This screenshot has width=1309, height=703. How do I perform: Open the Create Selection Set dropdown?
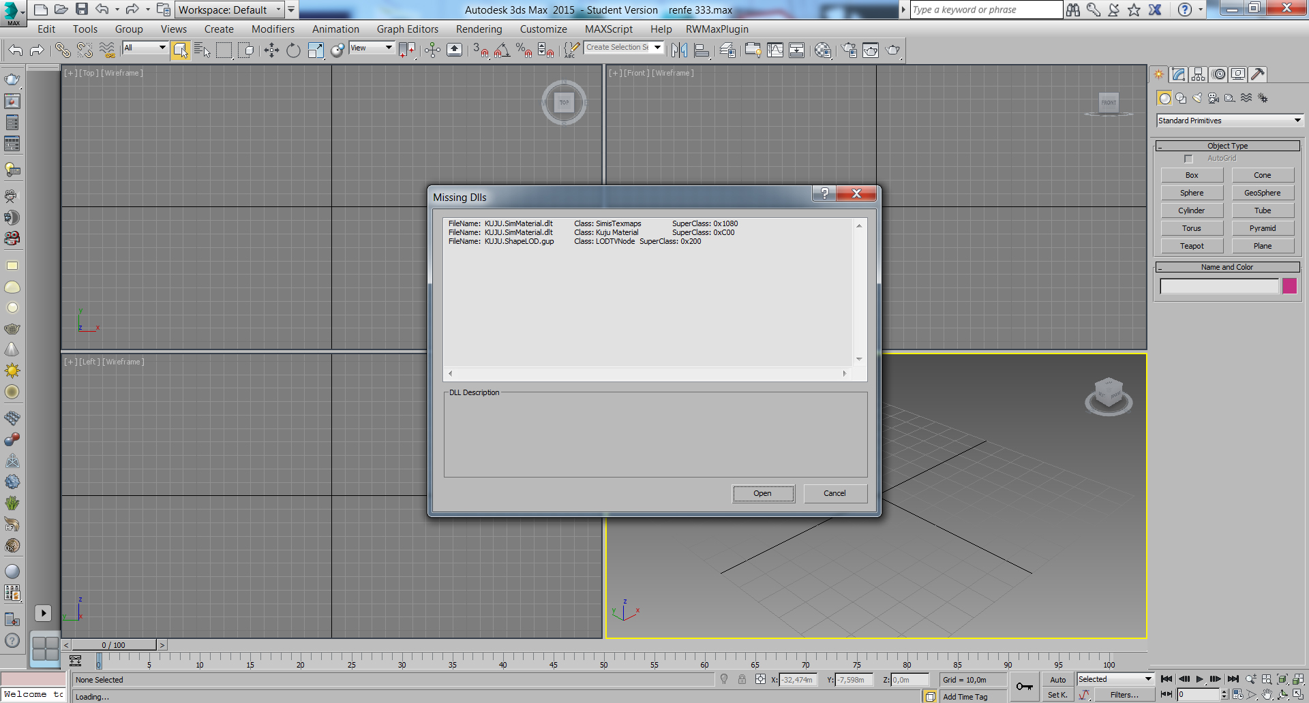click(624, 48)
